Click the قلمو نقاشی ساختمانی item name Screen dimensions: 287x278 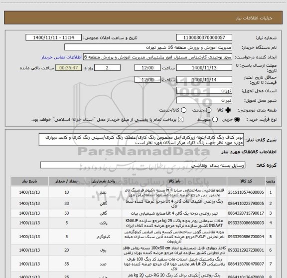tap(174, 192)
